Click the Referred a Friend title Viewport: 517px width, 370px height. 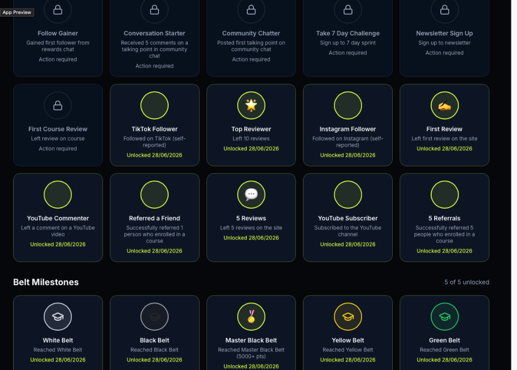154,218
